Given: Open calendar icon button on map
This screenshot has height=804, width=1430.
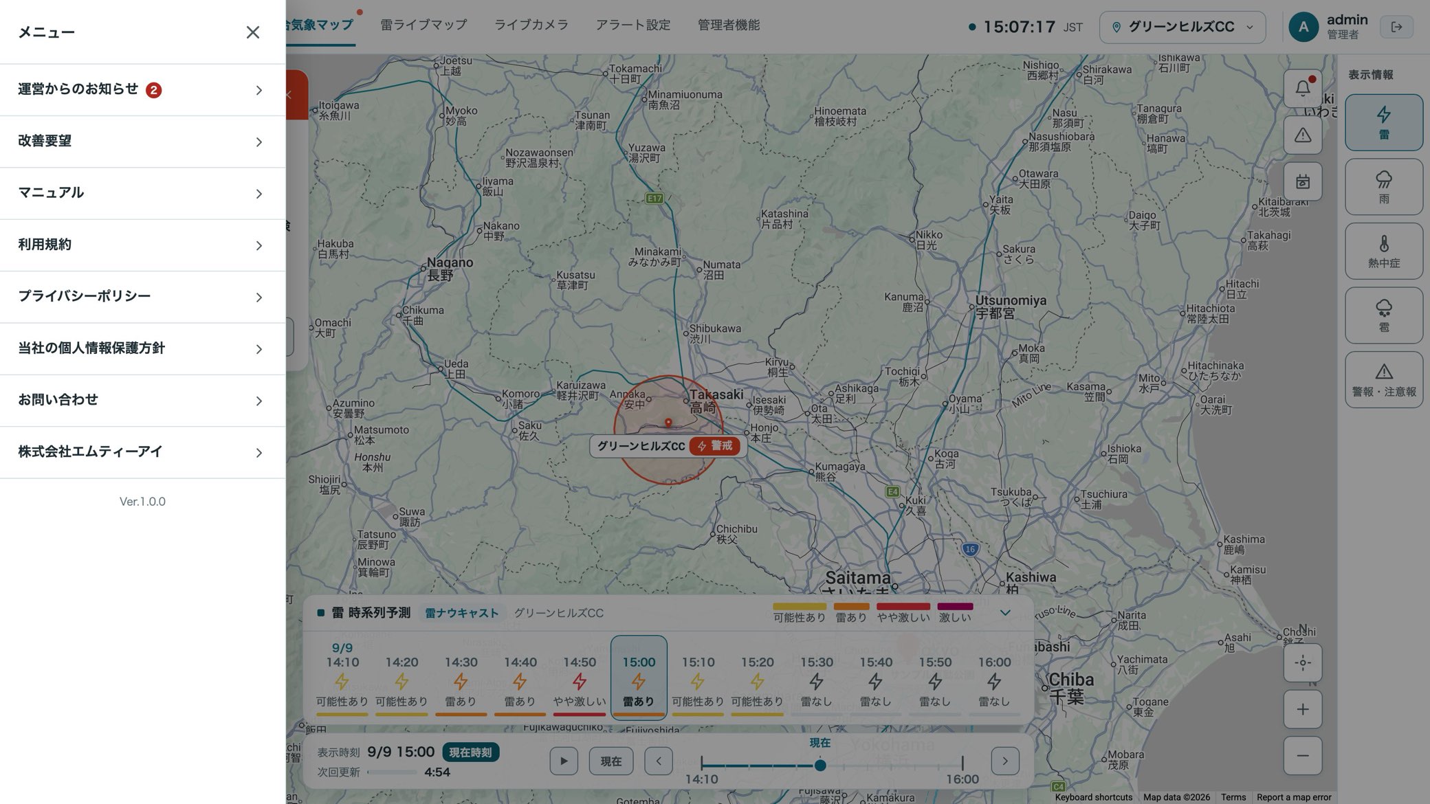Looking at the screenshot, I should [x=1302, y=181].
